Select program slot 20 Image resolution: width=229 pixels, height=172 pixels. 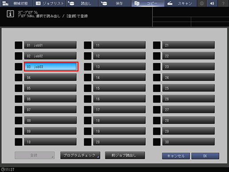point(120,142)
